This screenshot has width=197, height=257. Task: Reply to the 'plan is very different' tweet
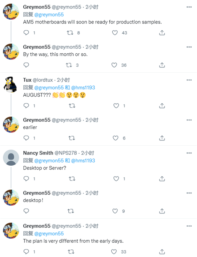click(27, 252)
